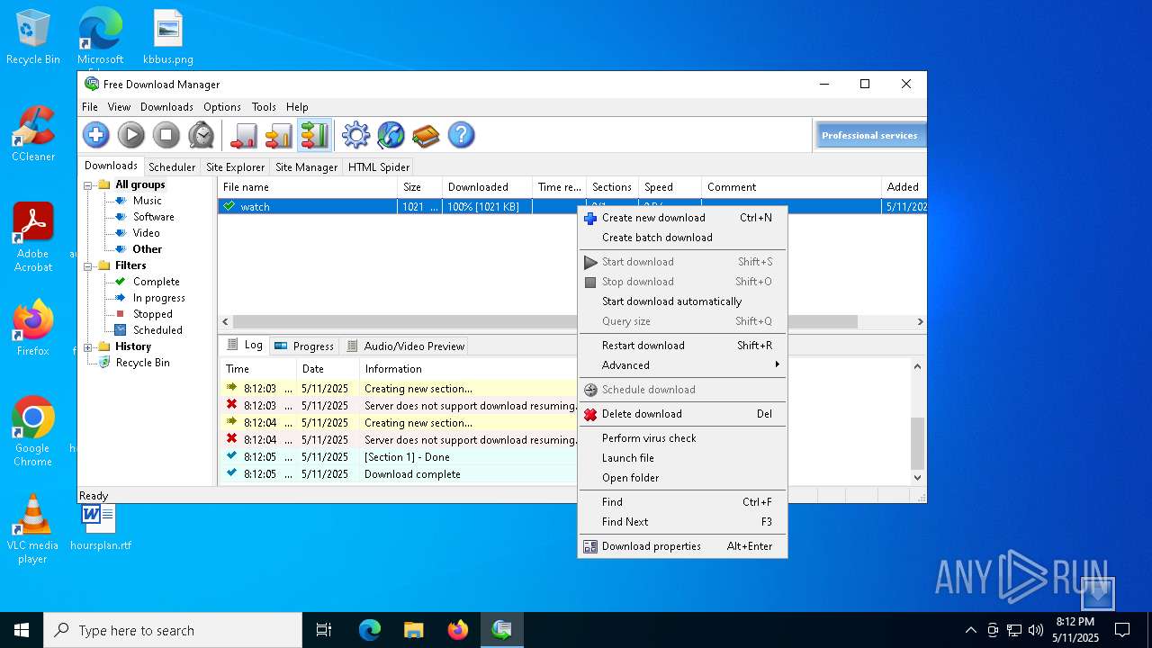Choose Find from context menu
This screenshot has height=648, width=1152.
pos(682,502)
